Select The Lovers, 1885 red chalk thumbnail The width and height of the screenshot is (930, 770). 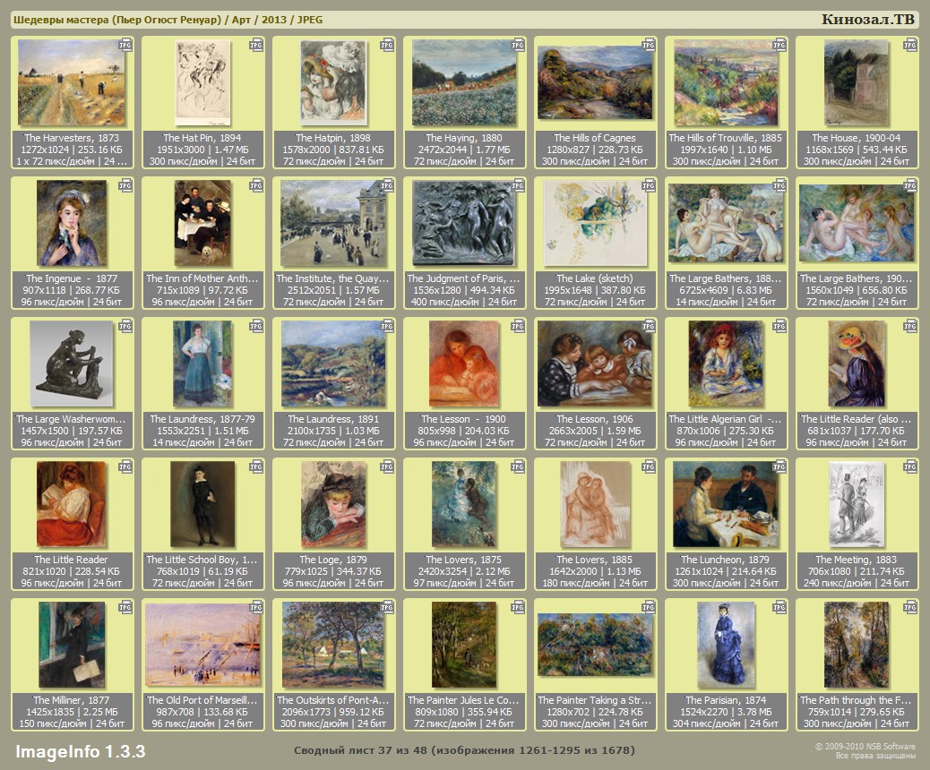[595, 504]
